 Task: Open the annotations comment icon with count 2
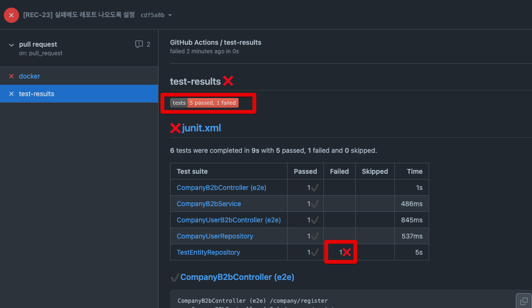[x=142, y=44]
